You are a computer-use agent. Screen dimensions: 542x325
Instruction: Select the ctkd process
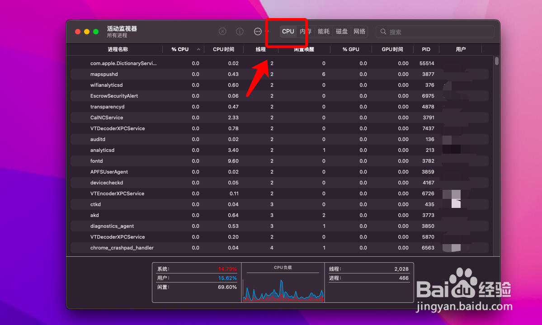click(x=279, y=204)
